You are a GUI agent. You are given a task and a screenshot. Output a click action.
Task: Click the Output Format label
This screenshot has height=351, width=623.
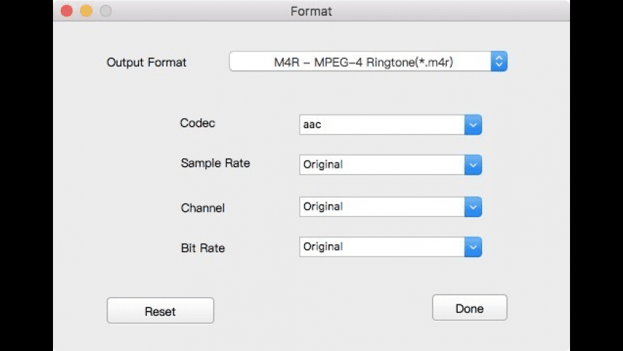click(146, 62)
